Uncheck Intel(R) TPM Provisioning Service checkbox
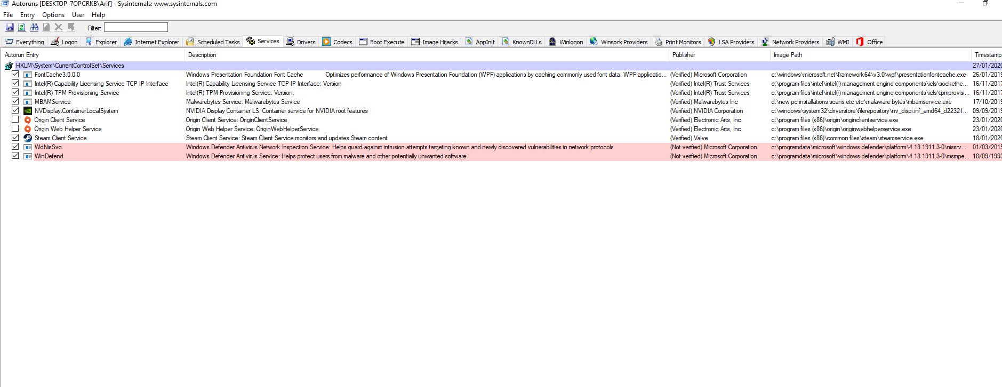This screenshot has width=1002, height=387. click(x=15, y=92)
